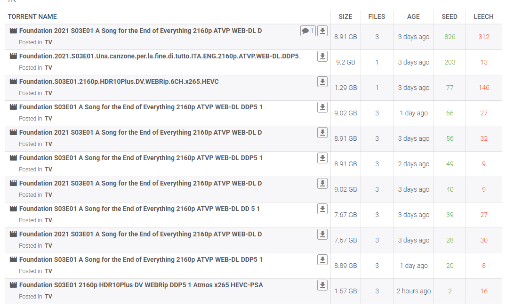
Task: Open the DDP5 1 title posted 2 days ago
Action: [141, 158]
